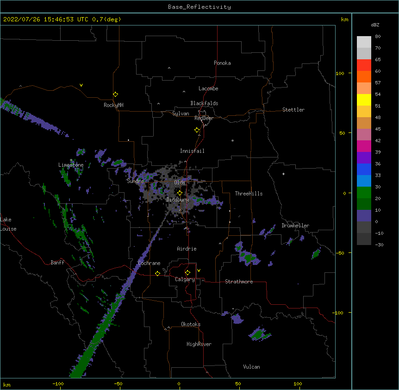Click the yellow station marker south of RedDeer
399x390 pixels.
click(x=197, y=130)
